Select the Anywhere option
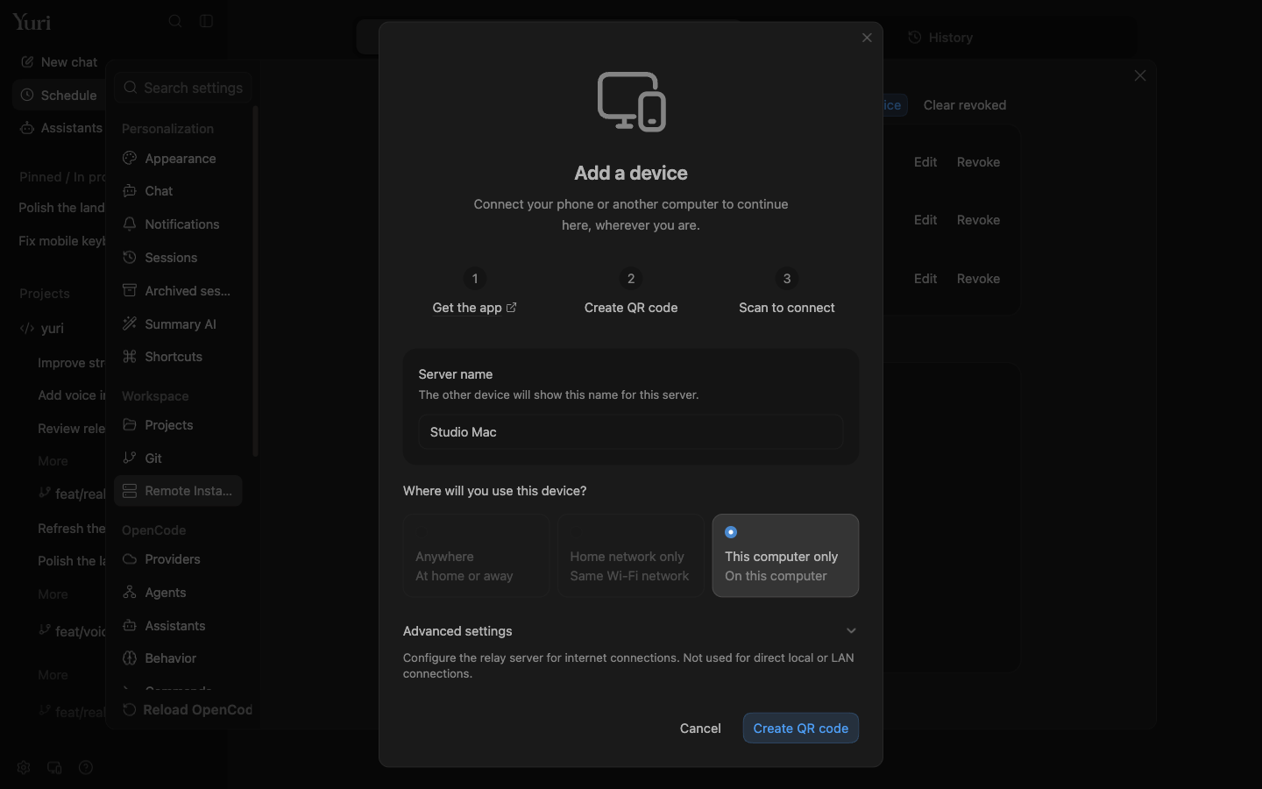The height and width of the screenshot is (789, 1262). point(476,556)
